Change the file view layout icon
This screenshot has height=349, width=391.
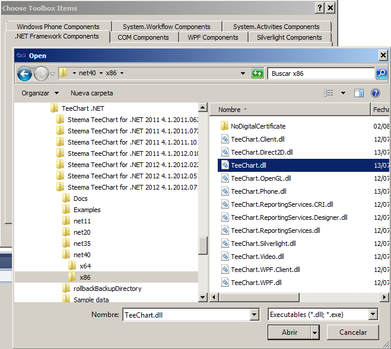coord(329,93)
